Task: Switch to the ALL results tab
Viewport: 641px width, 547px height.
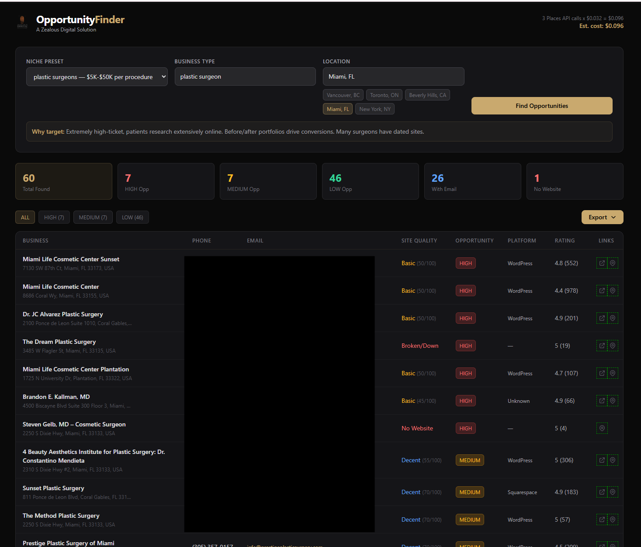Action: pyautogui.click(x=25, y=217)
